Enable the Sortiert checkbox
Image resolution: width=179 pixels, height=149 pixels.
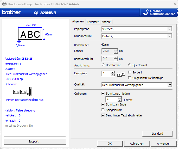pos(130,72)
